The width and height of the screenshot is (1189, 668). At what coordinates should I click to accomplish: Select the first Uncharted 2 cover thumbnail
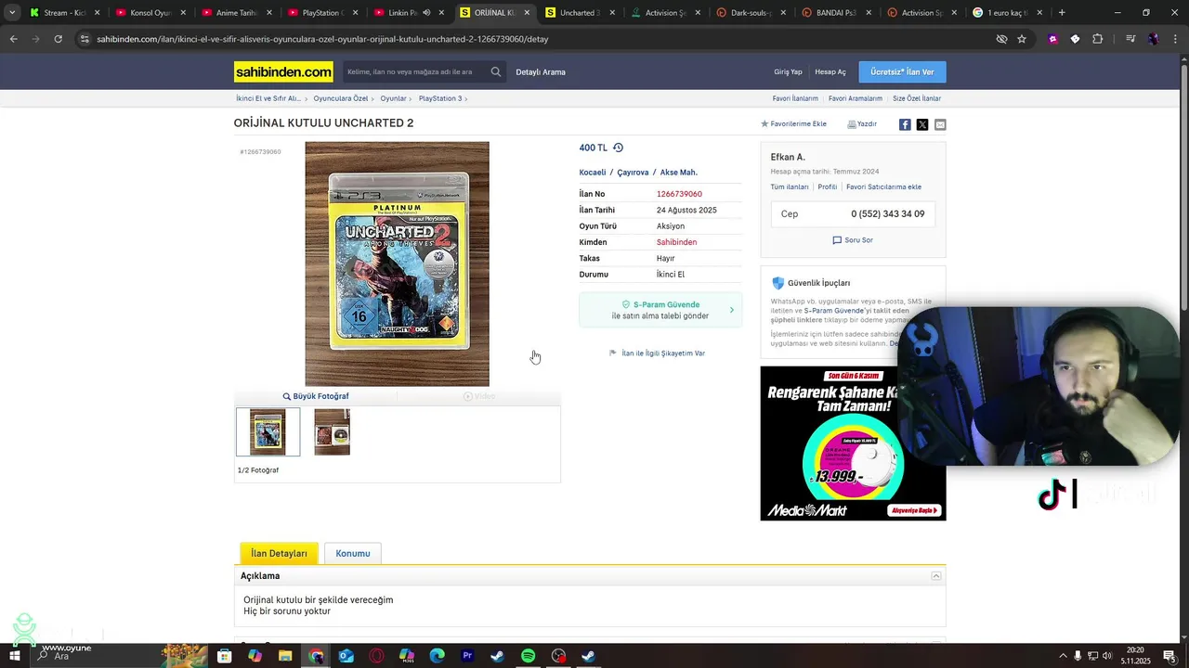coord(268,431)
